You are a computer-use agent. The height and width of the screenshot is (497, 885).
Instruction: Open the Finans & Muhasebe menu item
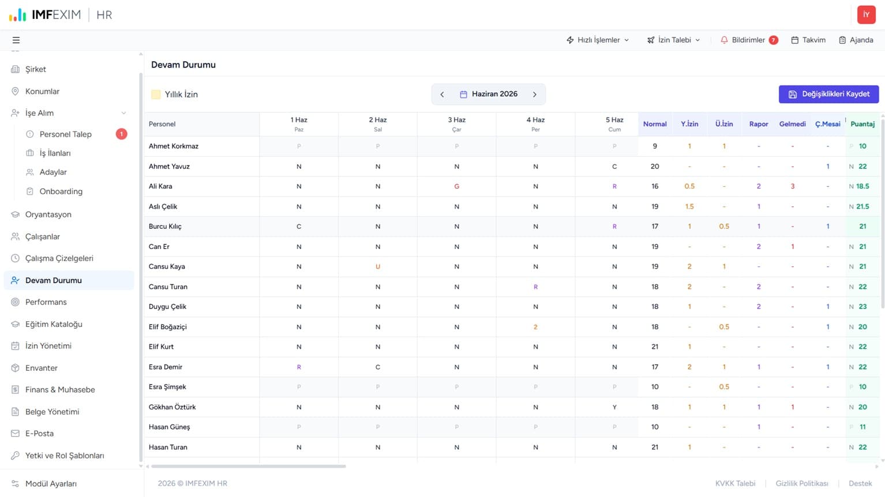click(x=69, y=390)
